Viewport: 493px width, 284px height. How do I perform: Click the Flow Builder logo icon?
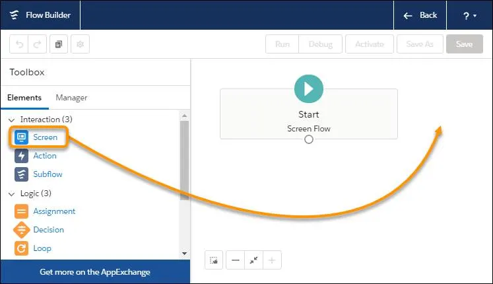point(14,15)
